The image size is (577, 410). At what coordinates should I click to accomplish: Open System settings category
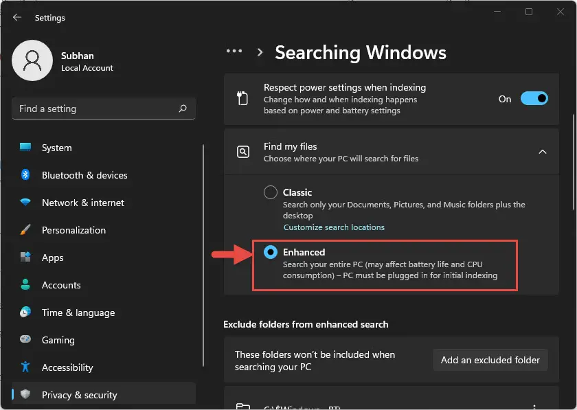point(56,148)
